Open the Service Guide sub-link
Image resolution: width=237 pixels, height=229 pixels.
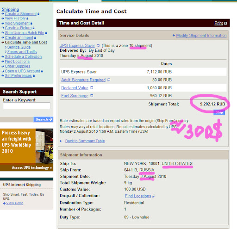click(x=19, y=47)
